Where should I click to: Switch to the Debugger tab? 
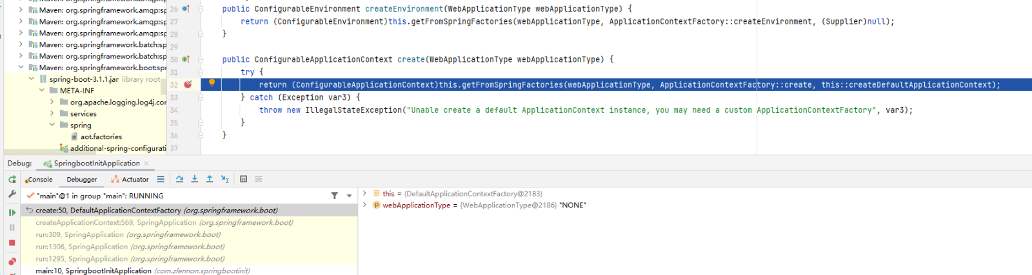click(x=82, y=180)
